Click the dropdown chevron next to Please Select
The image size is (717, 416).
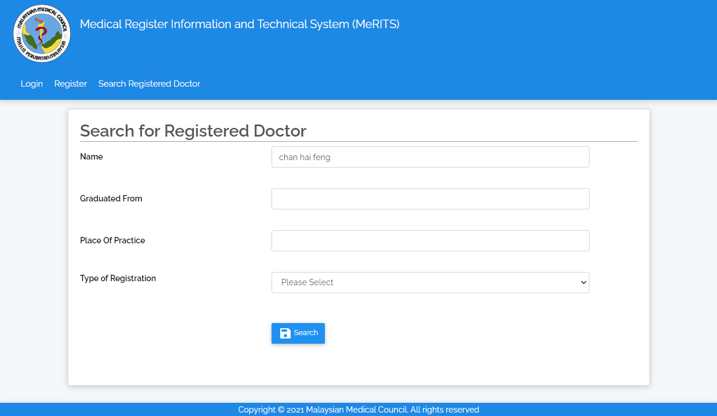tap(582, 282)
